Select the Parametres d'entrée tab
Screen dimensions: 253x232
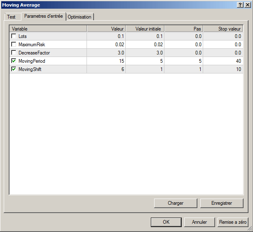(43, 16)
